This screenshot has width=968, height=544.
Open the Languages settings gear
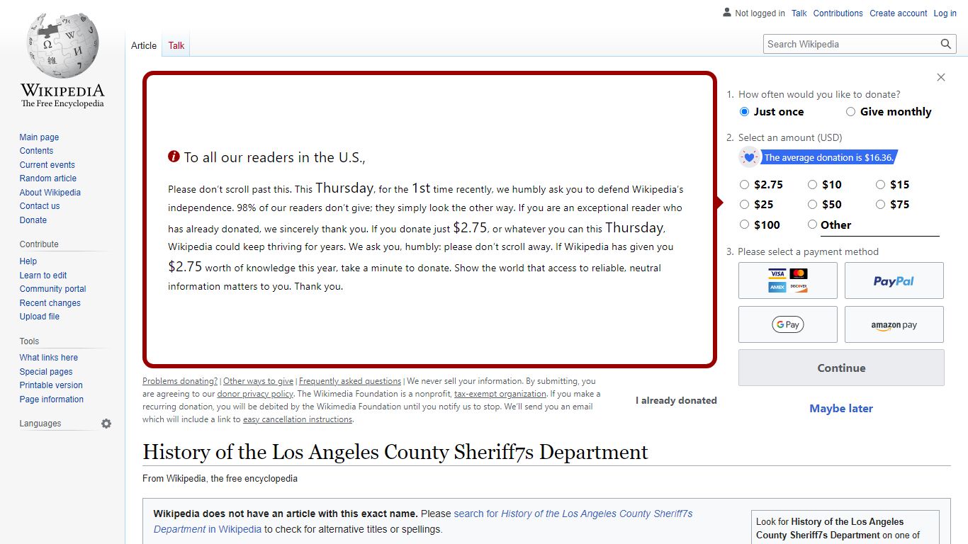coord(106,424)
